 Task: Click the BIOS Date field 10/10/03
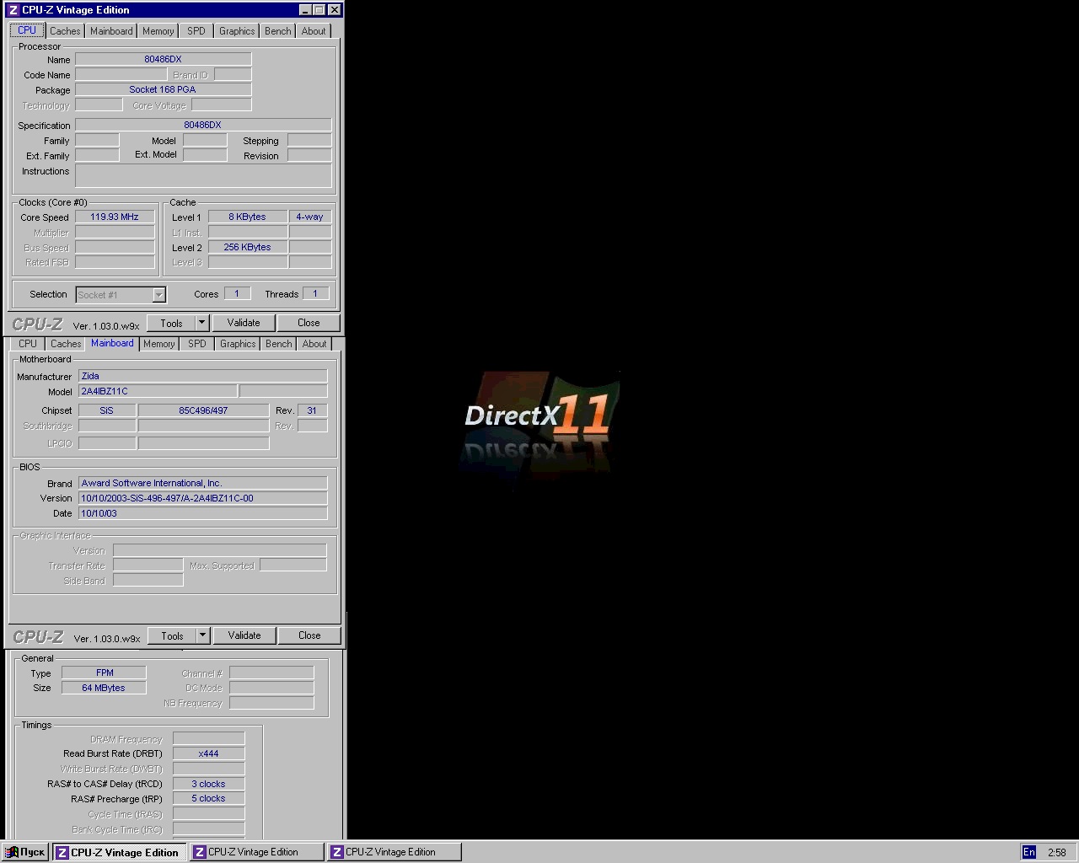pyautogui.click(x=202, y=513)
